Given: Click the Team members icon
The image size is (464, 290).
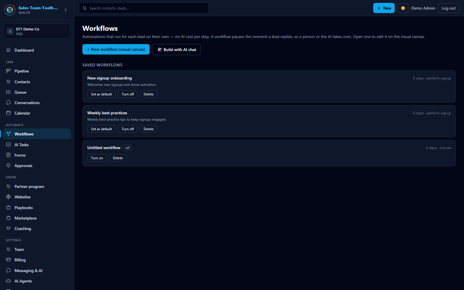Looking at the screenshot, I should pos(8,249).
